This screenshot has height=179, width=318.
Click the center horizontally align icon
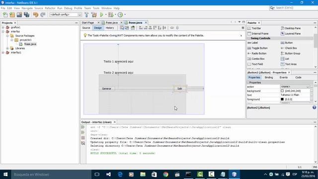tap(150, 28)
